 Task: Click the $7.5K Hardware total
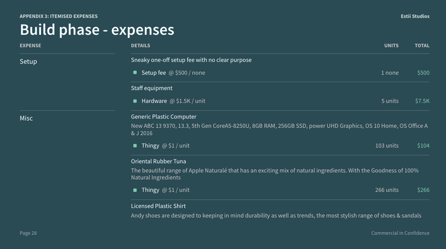pos(422,101)
